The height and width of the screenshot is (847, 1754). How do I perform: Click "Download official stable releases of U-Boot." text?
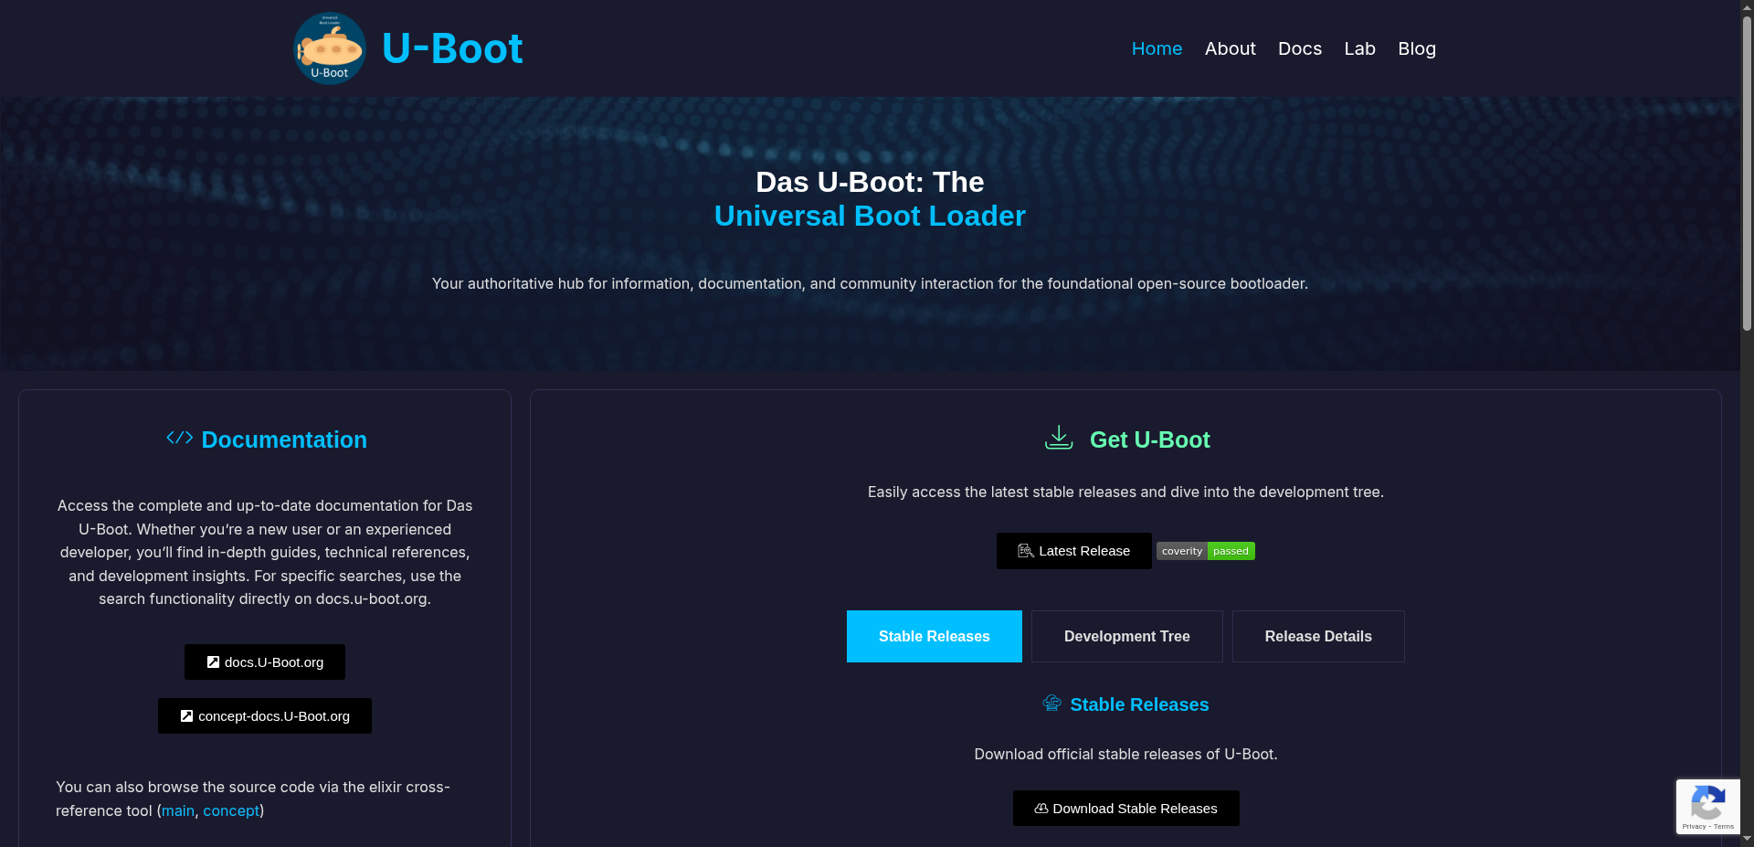[1125, 754]
